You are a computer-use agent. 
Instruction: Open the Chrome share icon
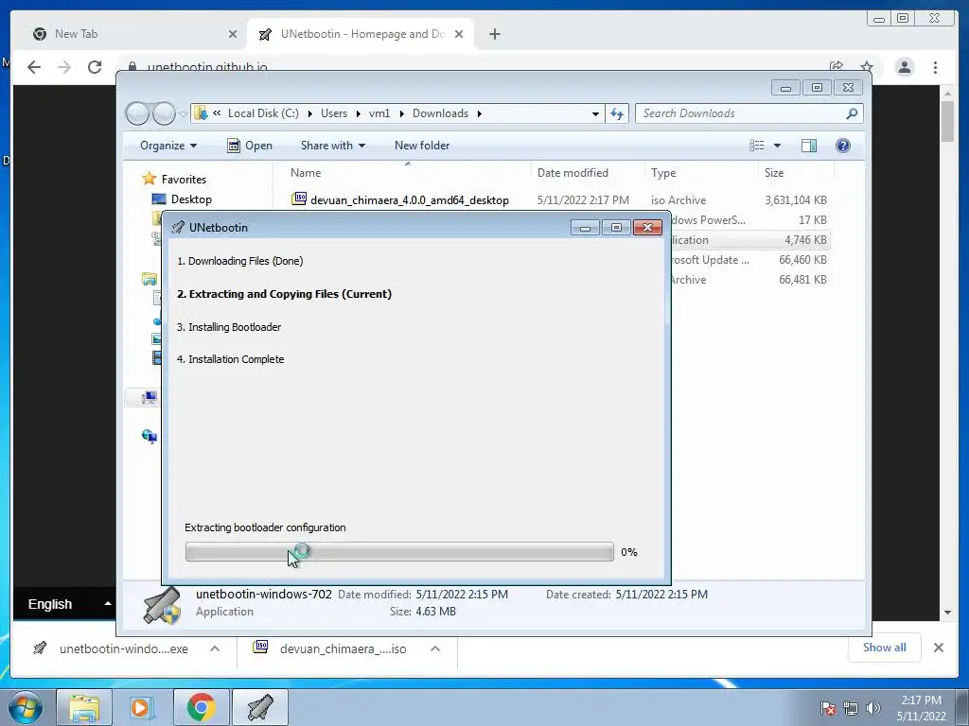[837, 67]
